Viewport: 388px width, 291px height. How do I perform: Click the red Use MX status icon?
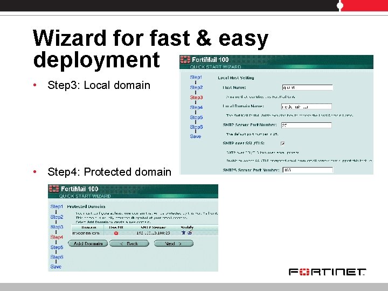(x=116, y=233)
